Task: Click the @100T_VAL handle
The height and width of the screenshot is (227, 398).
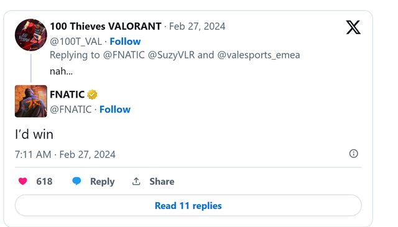Action: [x=76, y=42]
